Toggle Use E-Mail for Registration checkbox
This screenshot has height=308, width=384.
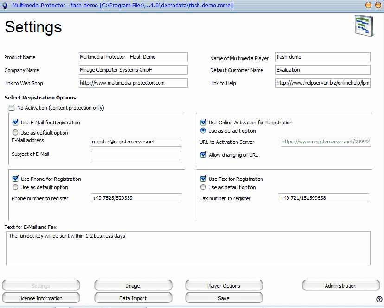click(x=15, y=123)
